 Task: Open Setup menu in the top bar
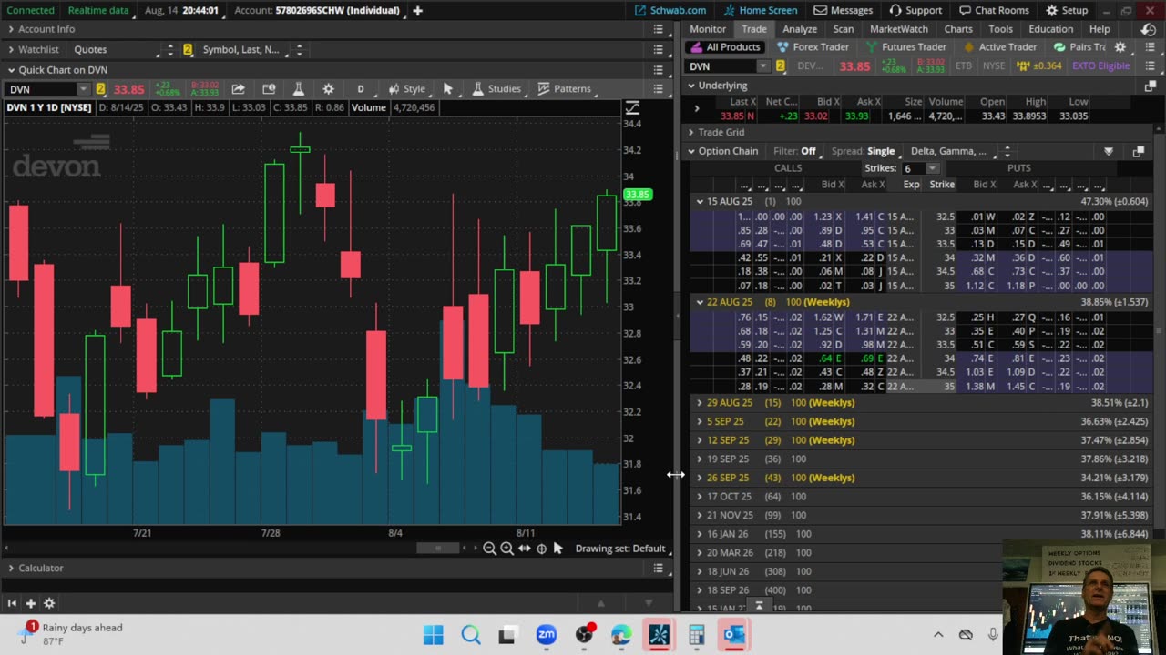[x=1067, y=10]
